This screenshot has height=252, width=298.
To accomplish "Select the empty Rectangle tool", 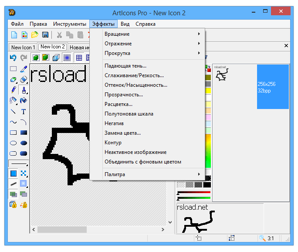I will tap(14, 133).
